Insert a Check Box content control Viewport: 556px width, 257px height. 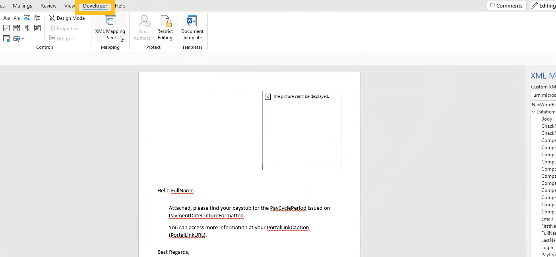[6, 28]
